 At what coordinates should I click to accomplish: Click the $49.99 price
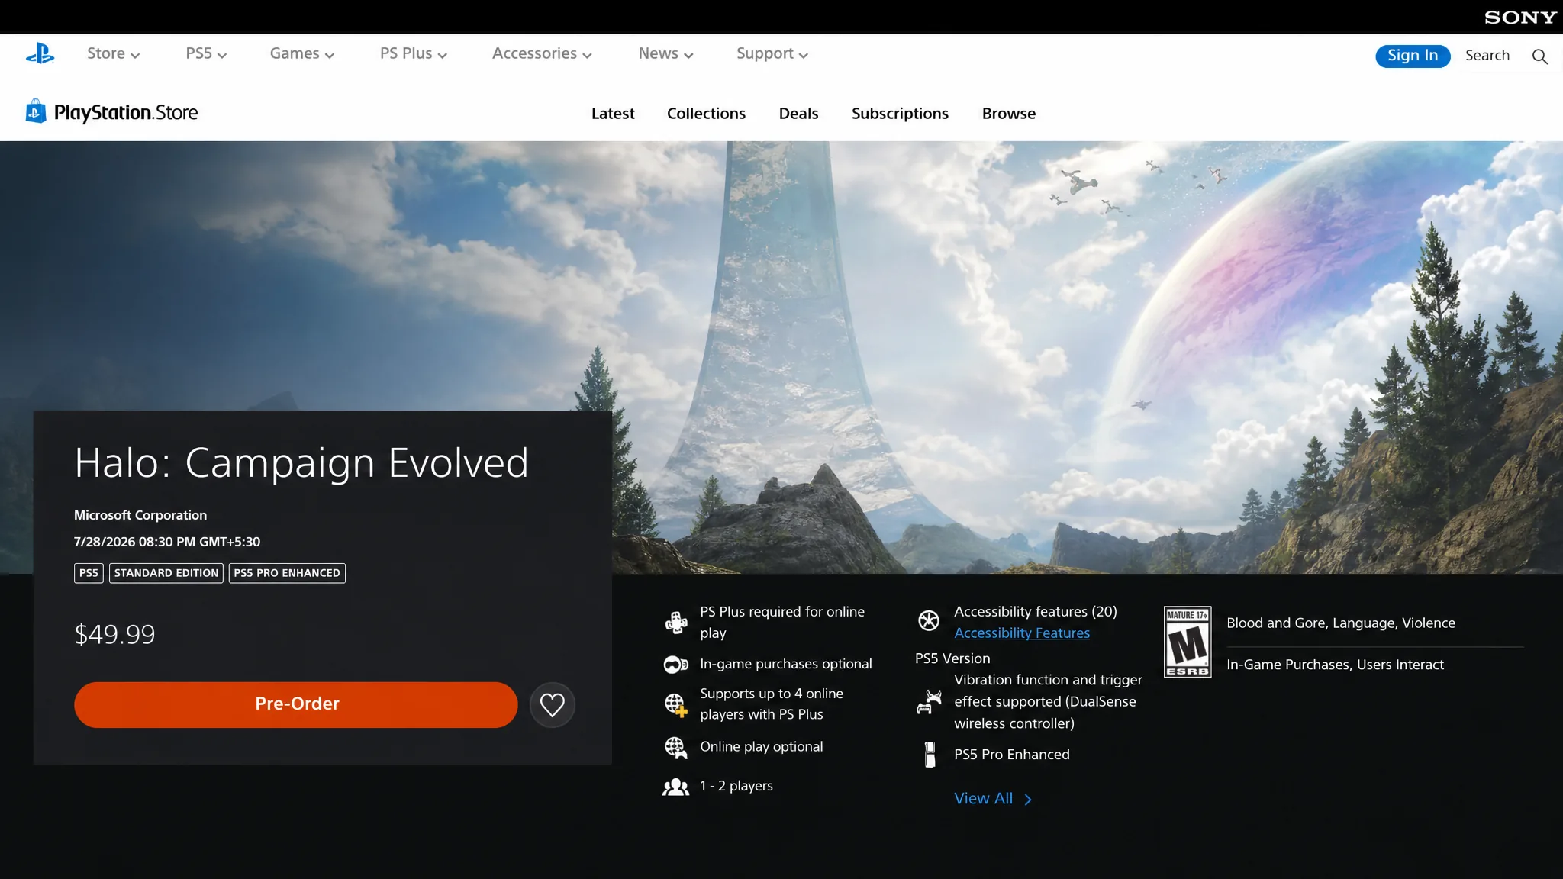(x=114, y=635)
